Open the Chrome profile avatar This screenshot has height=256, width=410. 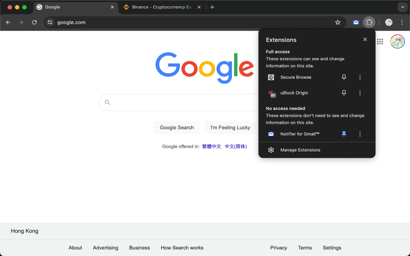coord(389,22)
